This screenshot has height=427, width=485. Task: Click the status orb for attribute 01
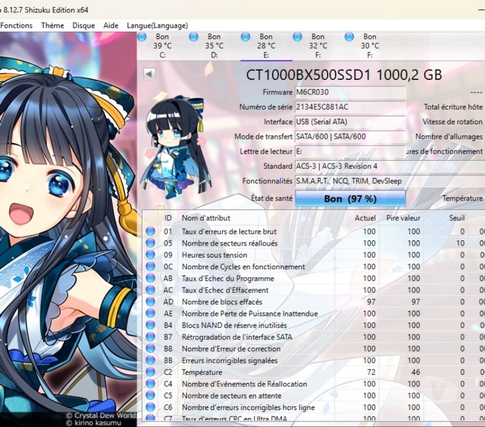(150, 231)
